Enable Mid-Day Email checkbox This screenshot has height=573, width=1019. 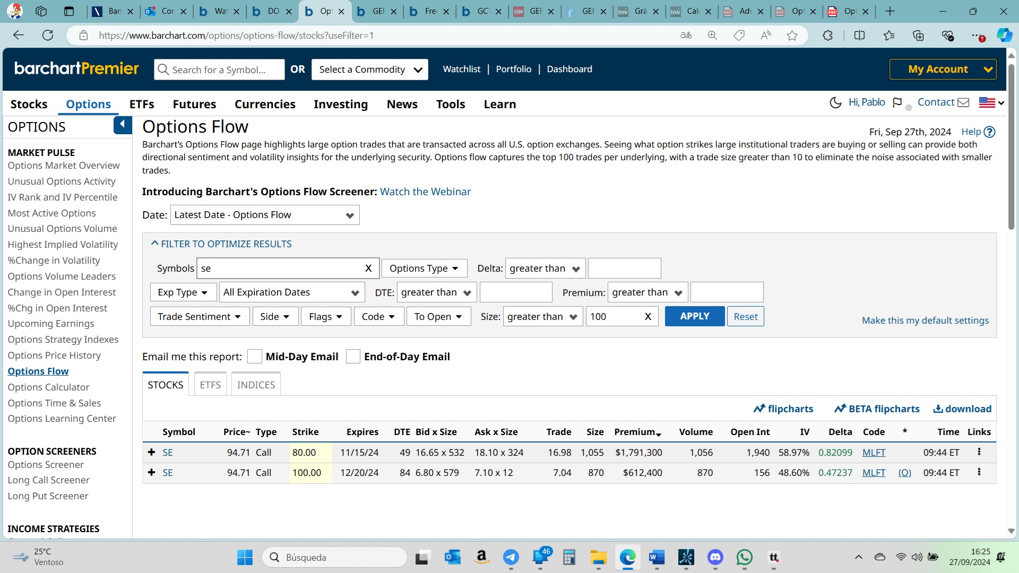tap(255, 357)
